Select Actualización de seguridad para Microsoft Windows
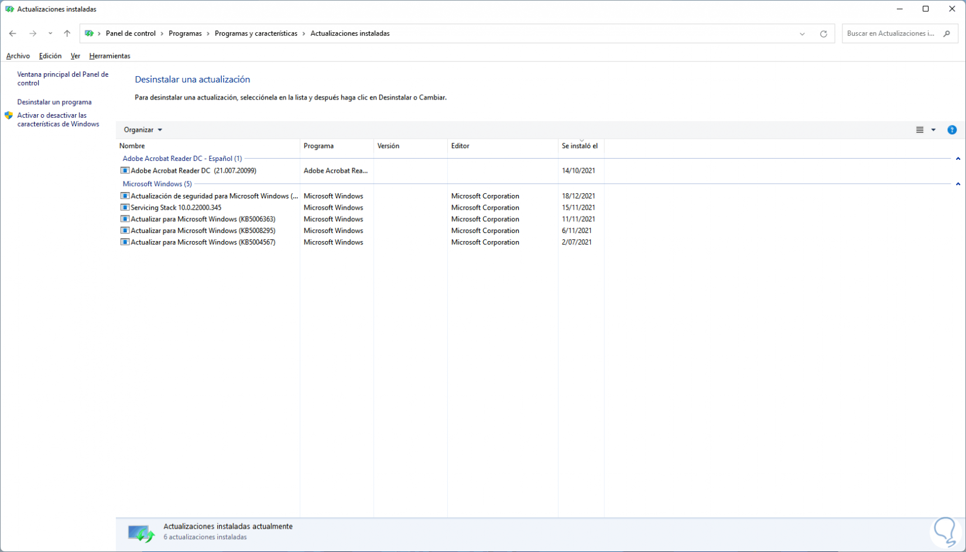This screenshot has width=966, height=552. pyautogui.click(x=214, y=196)
